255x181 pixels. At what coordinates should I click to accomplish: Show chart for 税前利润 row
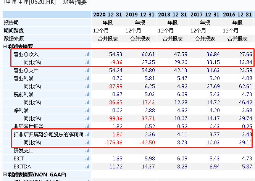pos(87,94)
